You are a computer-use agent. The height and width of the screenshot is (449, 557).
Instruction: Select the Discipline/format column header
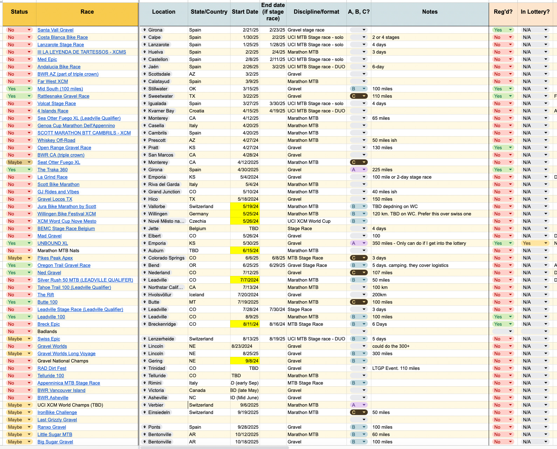[316, 14]
